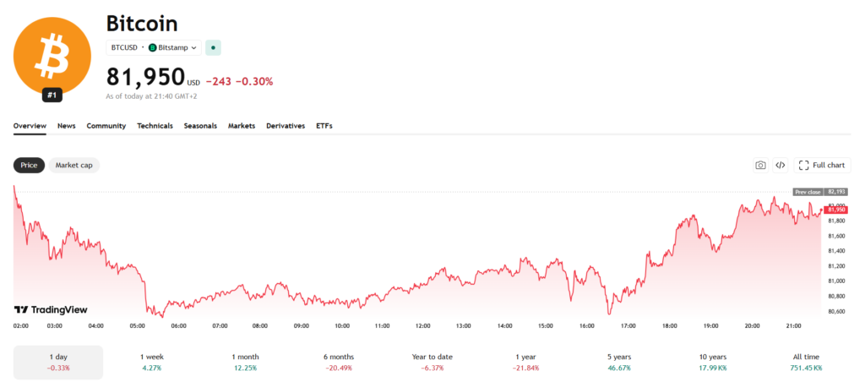Select the 1 week range
Image resolution: width=865 pixels, height=382 pixels.
coord(153,362)
